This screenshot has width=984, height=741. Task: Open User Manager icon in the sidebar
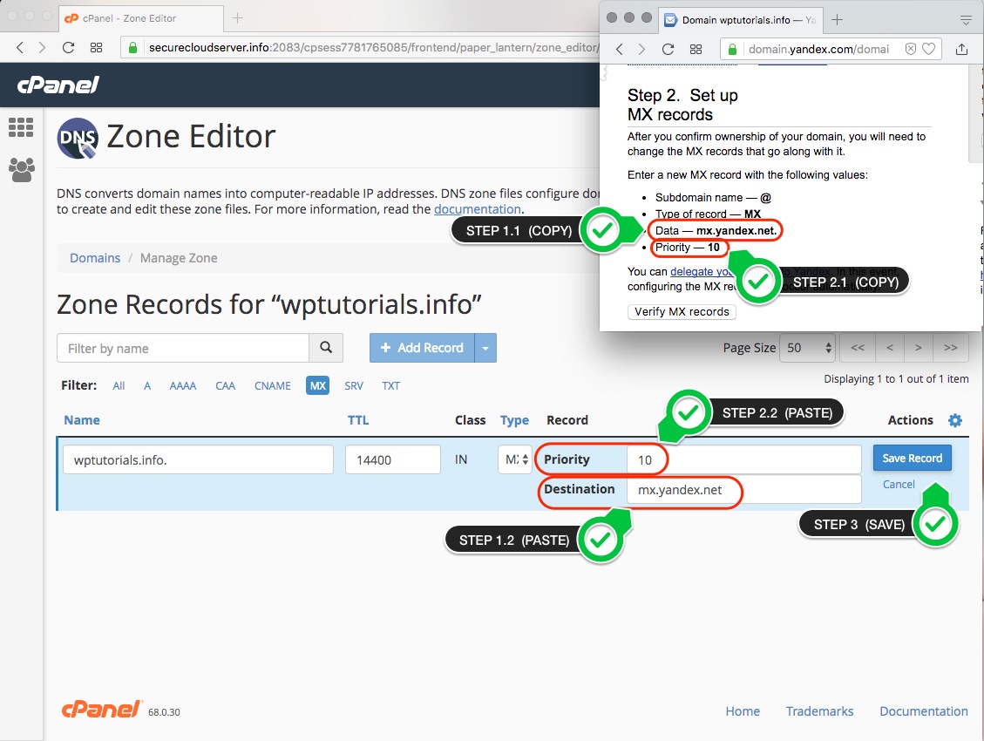click(x=21, y=169)
